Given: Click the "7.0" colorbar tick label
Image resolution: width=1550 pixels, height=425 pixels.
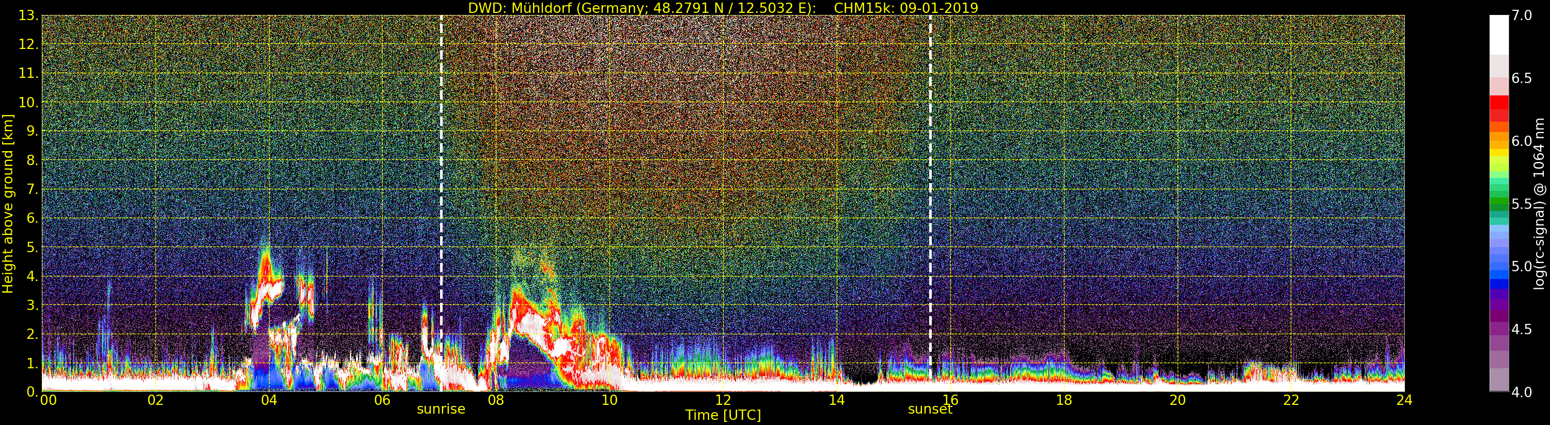Looking at the screenshot, I should click(1522, 15).
